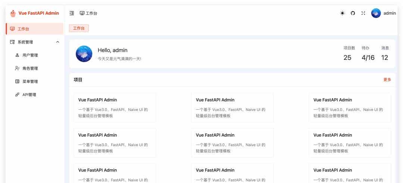Select the 工作台 page tab
Screen dimensions: 403x183
79,28
